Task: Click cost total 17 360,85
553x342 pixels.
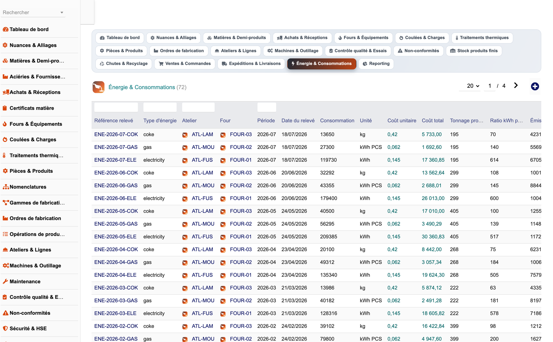Action: click(x=433, y=160)
